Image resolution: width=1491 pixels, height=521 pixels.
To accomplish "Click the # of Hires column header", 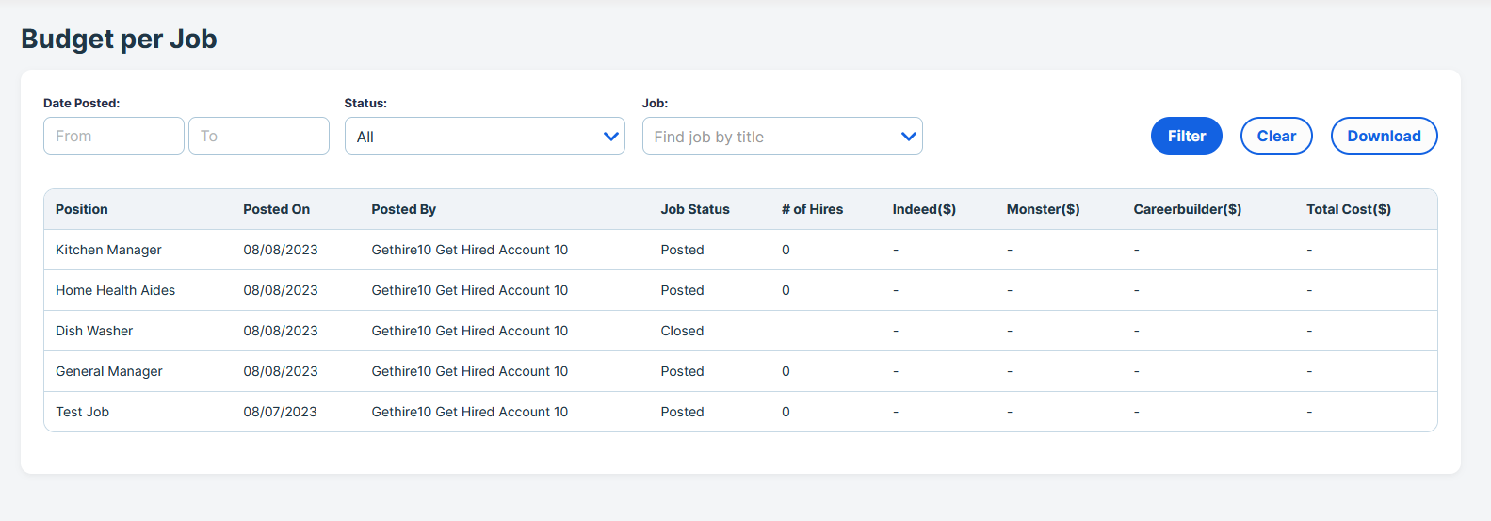I will coord(812,209).
